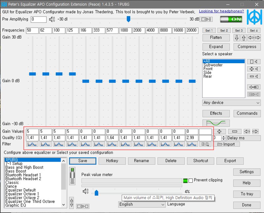
Task: Enable the Prevent clipping checkbox
Action: point(190,181)
